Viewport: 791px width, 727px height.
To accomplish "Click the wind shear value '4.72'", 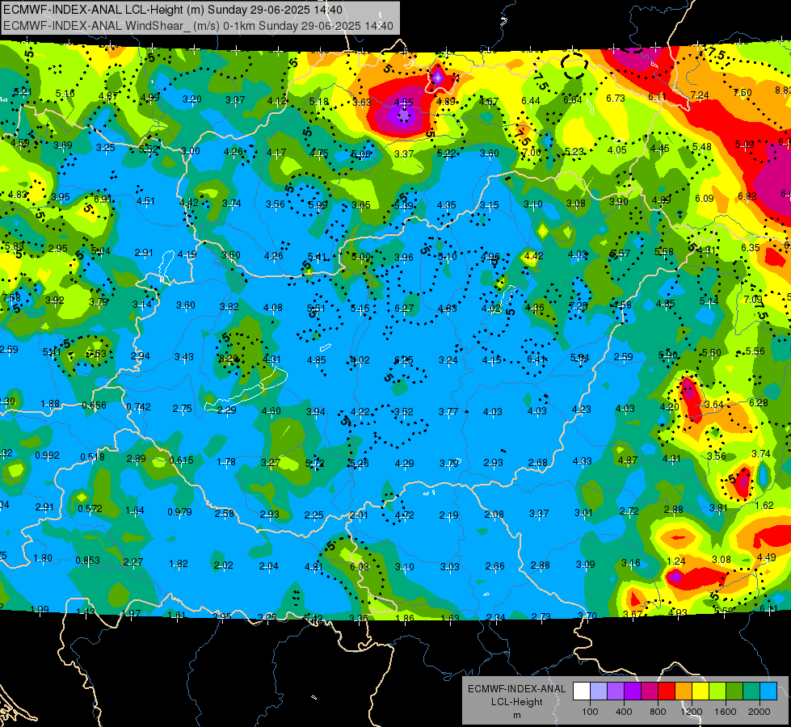I will (405, 515).
